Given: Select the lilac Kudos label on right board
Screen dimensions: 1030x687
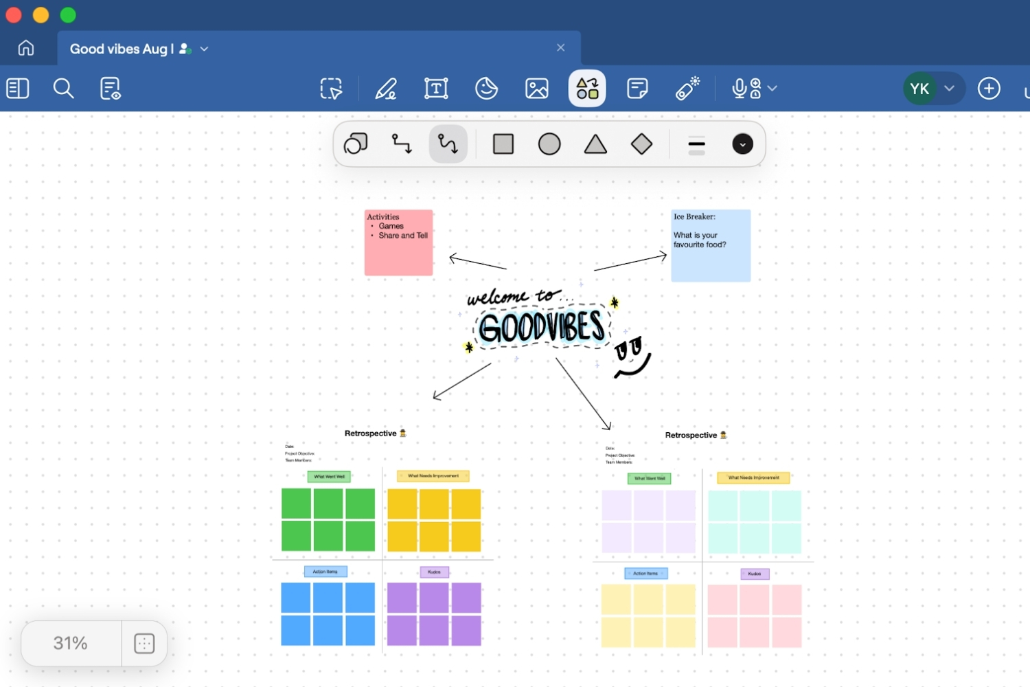Looking at the screenshot, I should [x=755, y=574].
